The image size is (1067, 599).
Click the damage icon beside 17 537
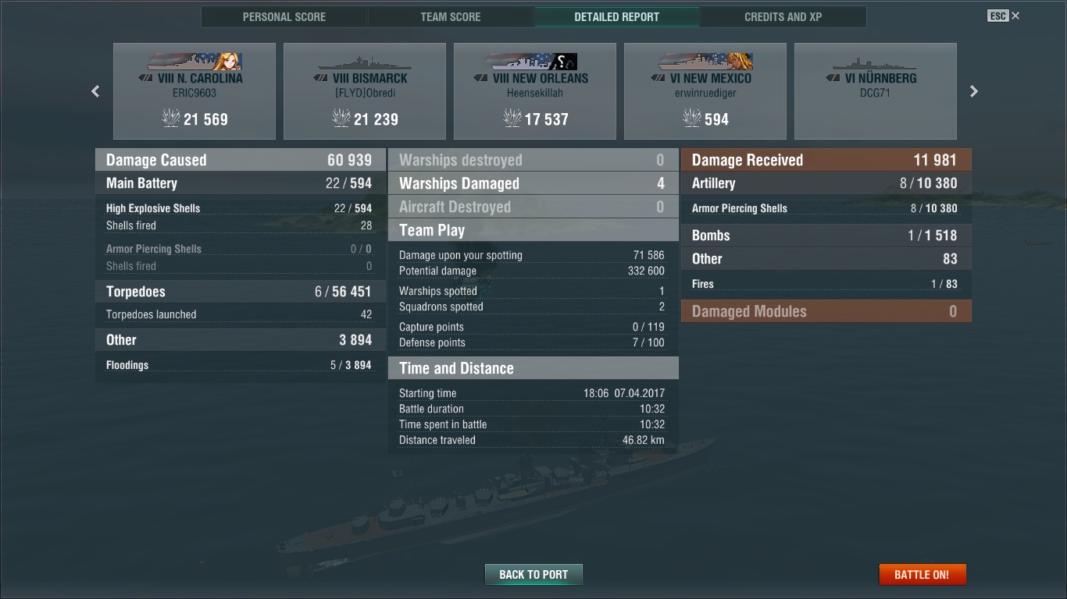click(x=512, y=118)
